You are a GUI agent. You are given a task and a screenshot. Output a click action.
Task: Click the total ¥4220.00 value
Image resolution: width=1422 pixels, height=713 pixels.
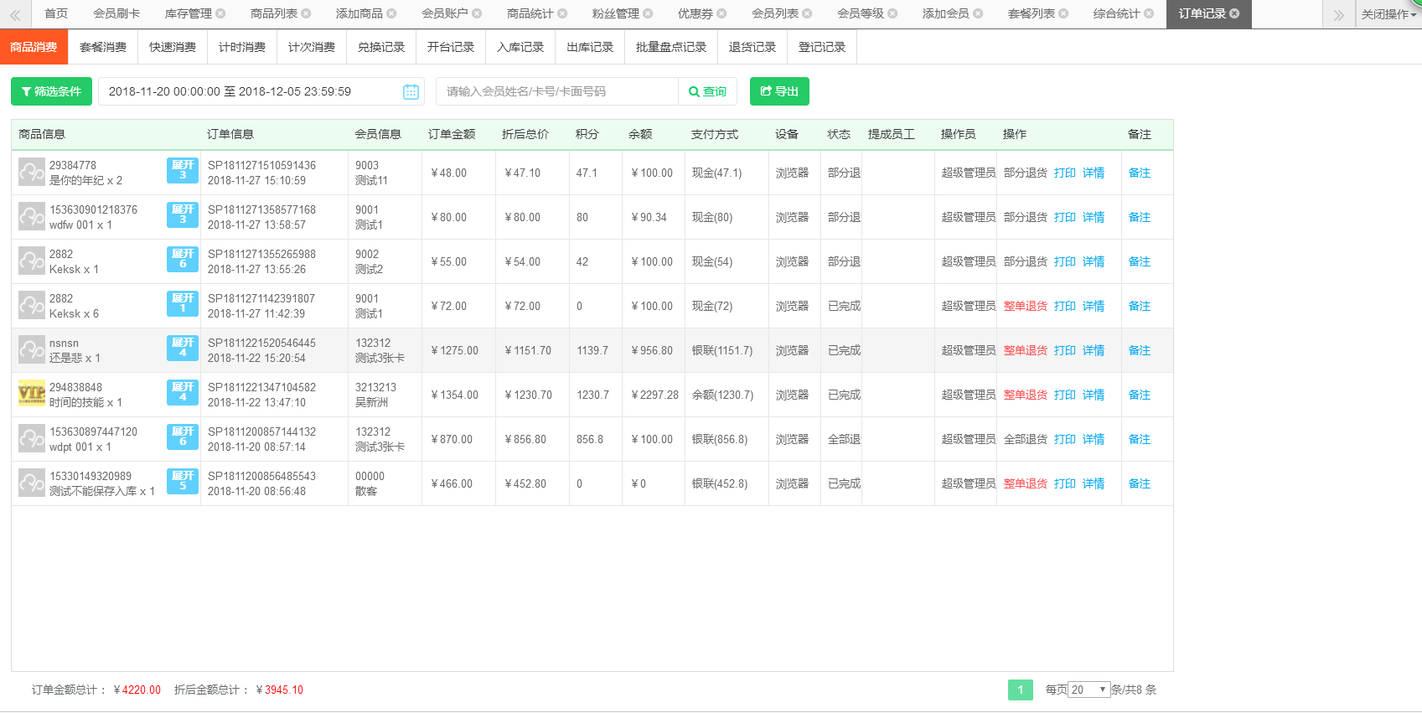(x=137, y=690)
